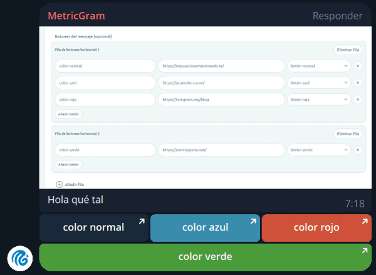Focus the color rojo text field
Image resolution: width=376 pixels, height=275 pixels.
105,100
